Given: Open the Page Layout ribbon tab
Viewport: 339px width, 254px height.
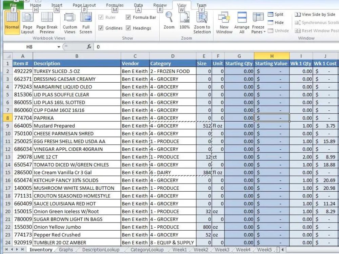Looking at the screenshot, I should pos(84,5).
